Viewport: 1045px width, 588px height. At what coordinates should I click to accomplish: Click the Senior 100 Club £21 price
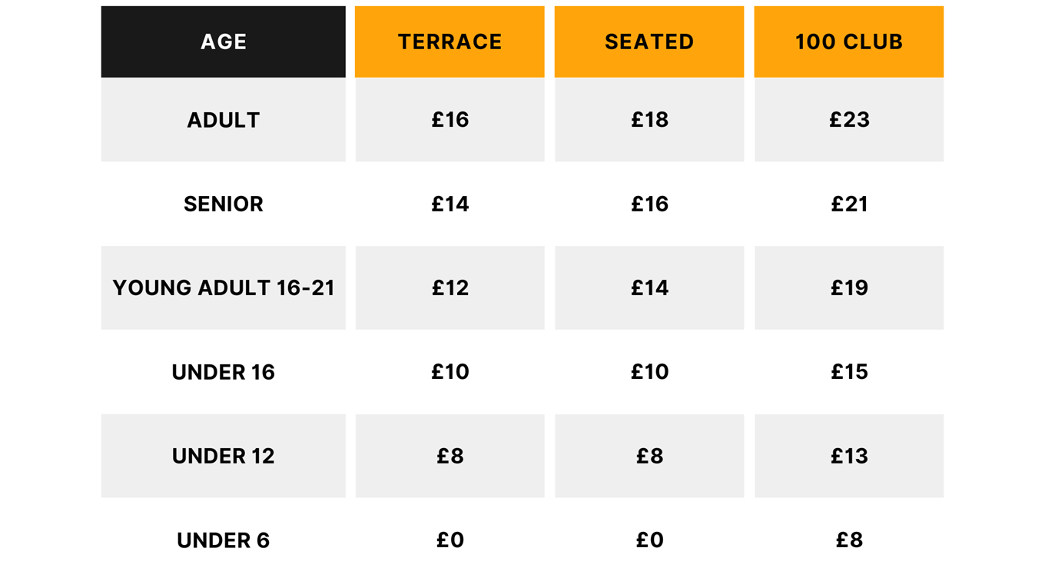pos(849,204)
